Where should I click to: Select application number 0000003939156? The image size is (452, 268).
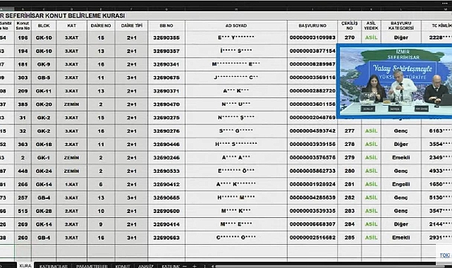coord(312,144)
